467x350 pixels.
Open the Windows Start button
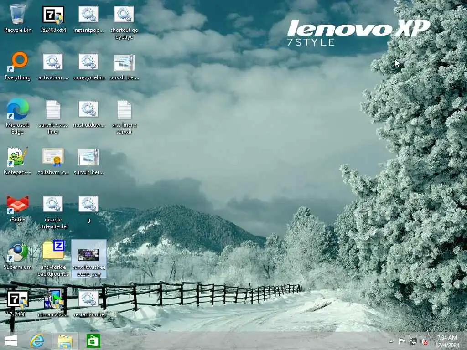(11, 341)
